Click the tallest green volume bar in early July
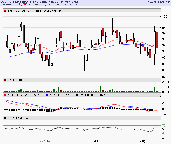 [x=101, y=89]
